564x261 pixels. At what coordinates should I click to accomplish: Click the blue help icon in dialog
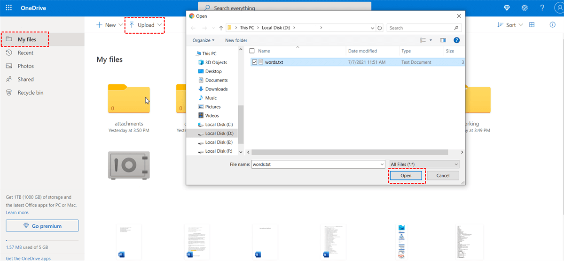456,40
